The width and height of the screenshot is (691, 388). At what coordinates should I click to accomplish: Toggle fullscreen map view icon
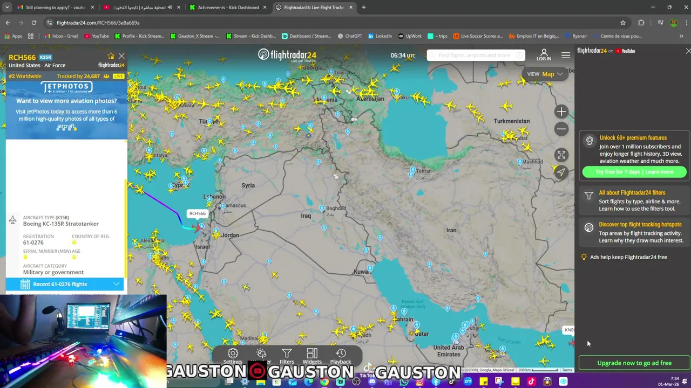(x=561, y=155)
